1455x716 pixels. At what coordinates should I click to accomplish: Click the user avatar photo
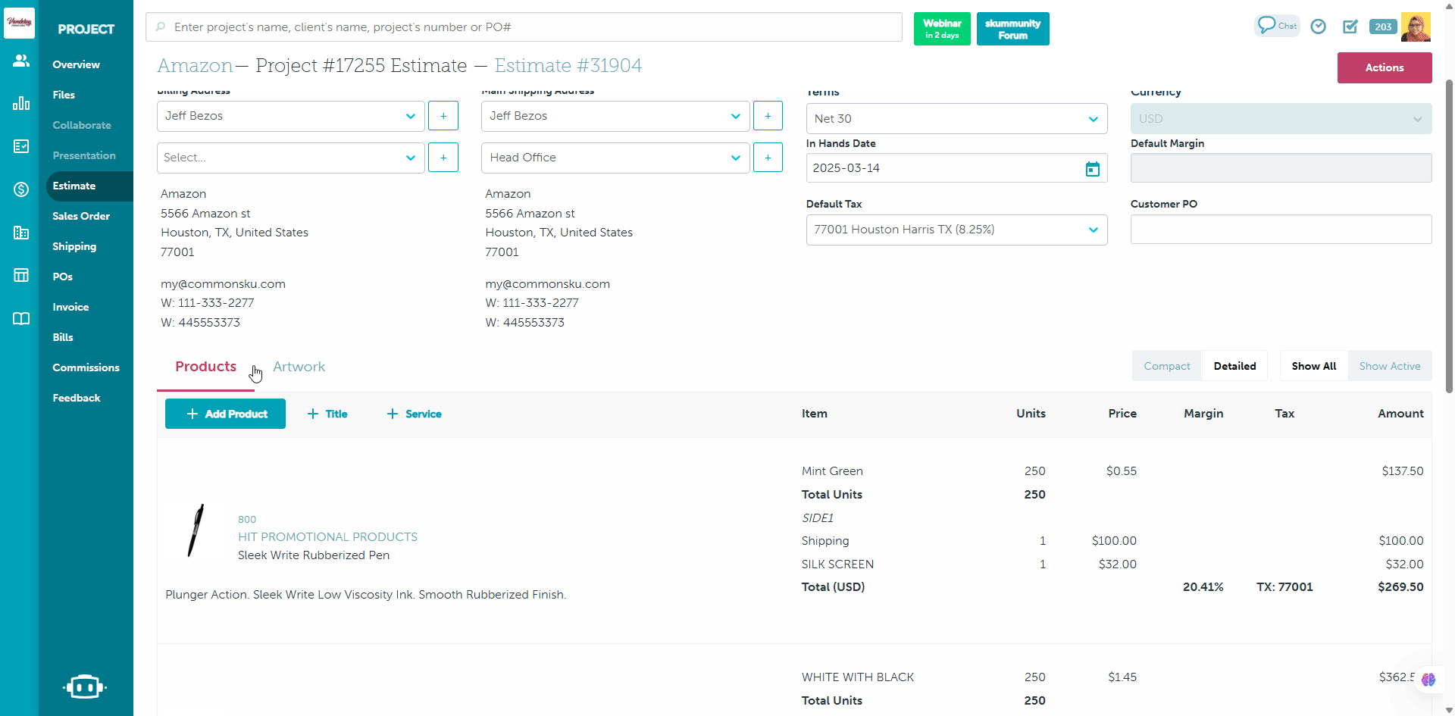point(1416,27)
